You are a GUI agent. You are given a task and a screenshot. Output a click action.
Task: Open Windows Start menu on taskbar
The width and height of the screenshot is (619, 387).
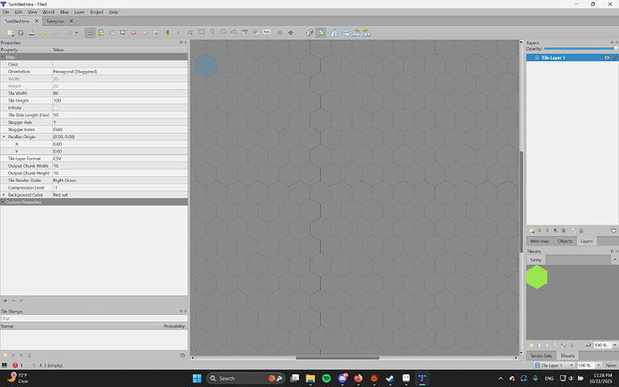point(197,378)
